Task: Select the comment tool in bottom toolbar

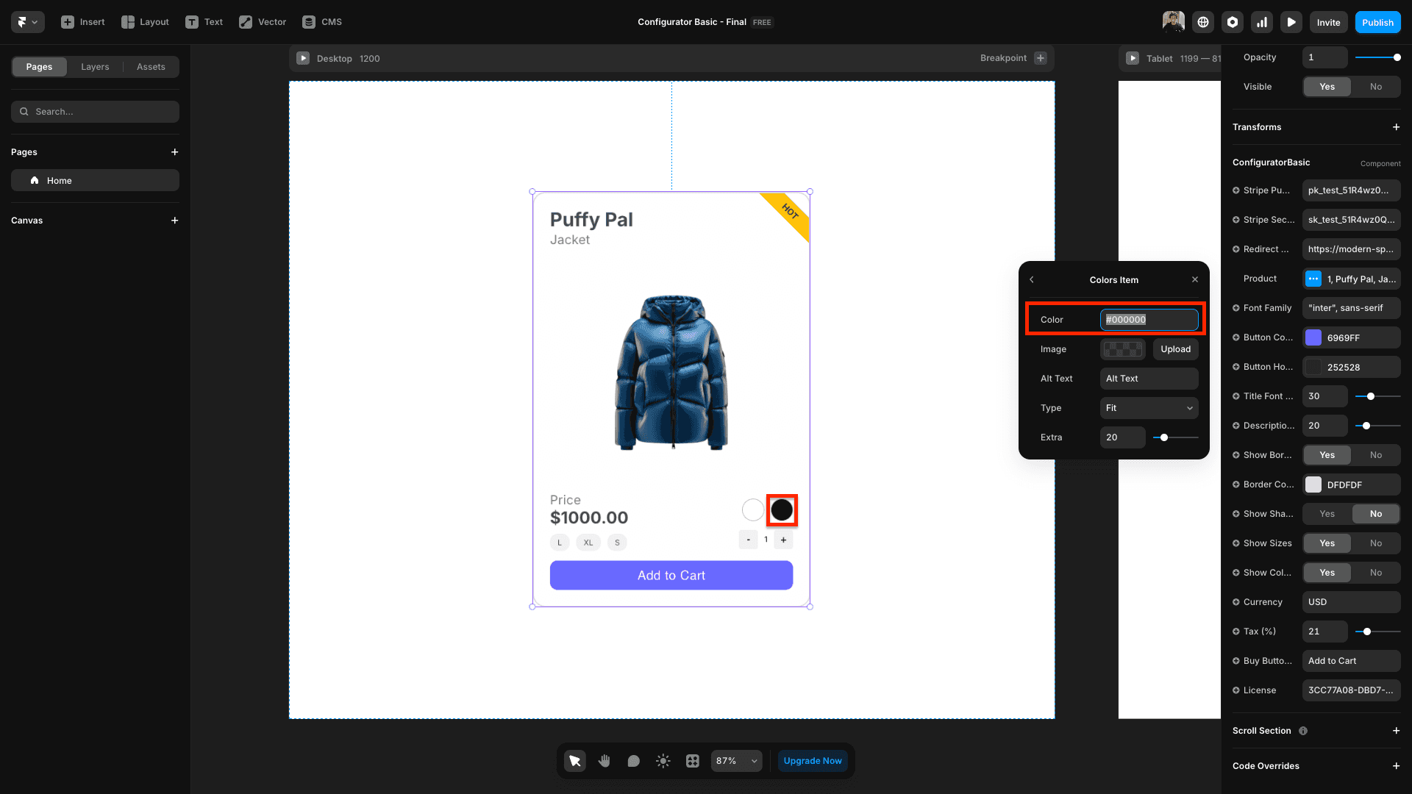Action: tap(633, 761)
